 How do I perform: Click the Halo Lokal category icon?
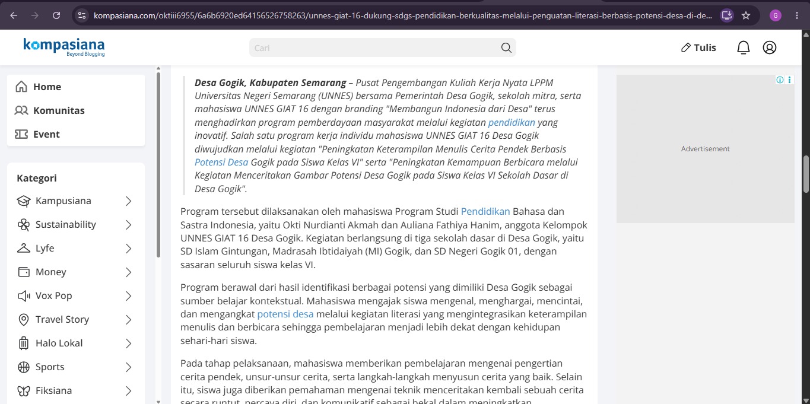(x=24, y=343)
